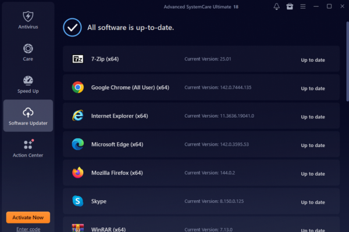Click the Internet Explorer icon

tap(78, 115)
